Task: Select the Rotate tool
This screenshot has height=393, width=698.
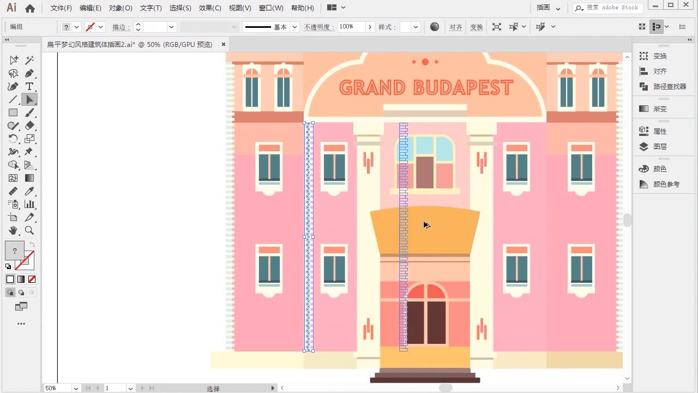Action: (14, 139)
